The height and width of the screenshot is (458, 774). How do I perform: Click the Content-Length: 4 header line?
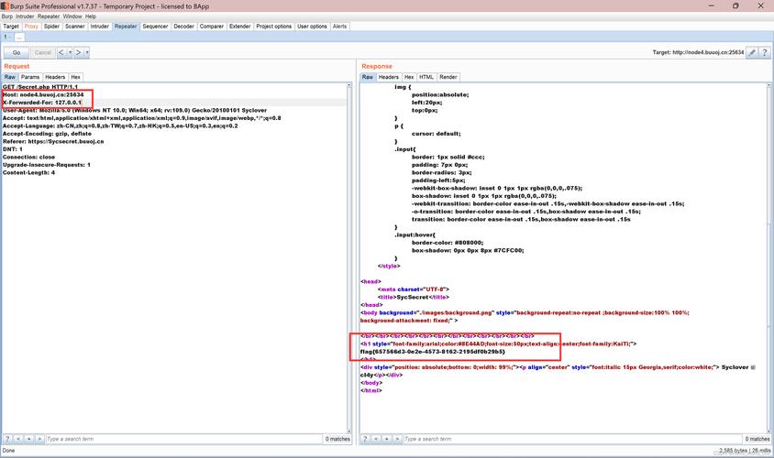[x=28, y=172]
